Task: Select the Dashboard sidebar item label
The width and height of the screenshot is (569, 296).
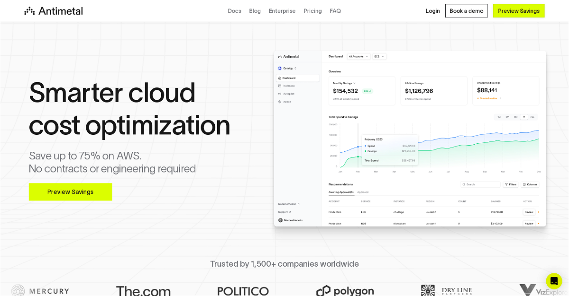Action: tap(289, 78)
